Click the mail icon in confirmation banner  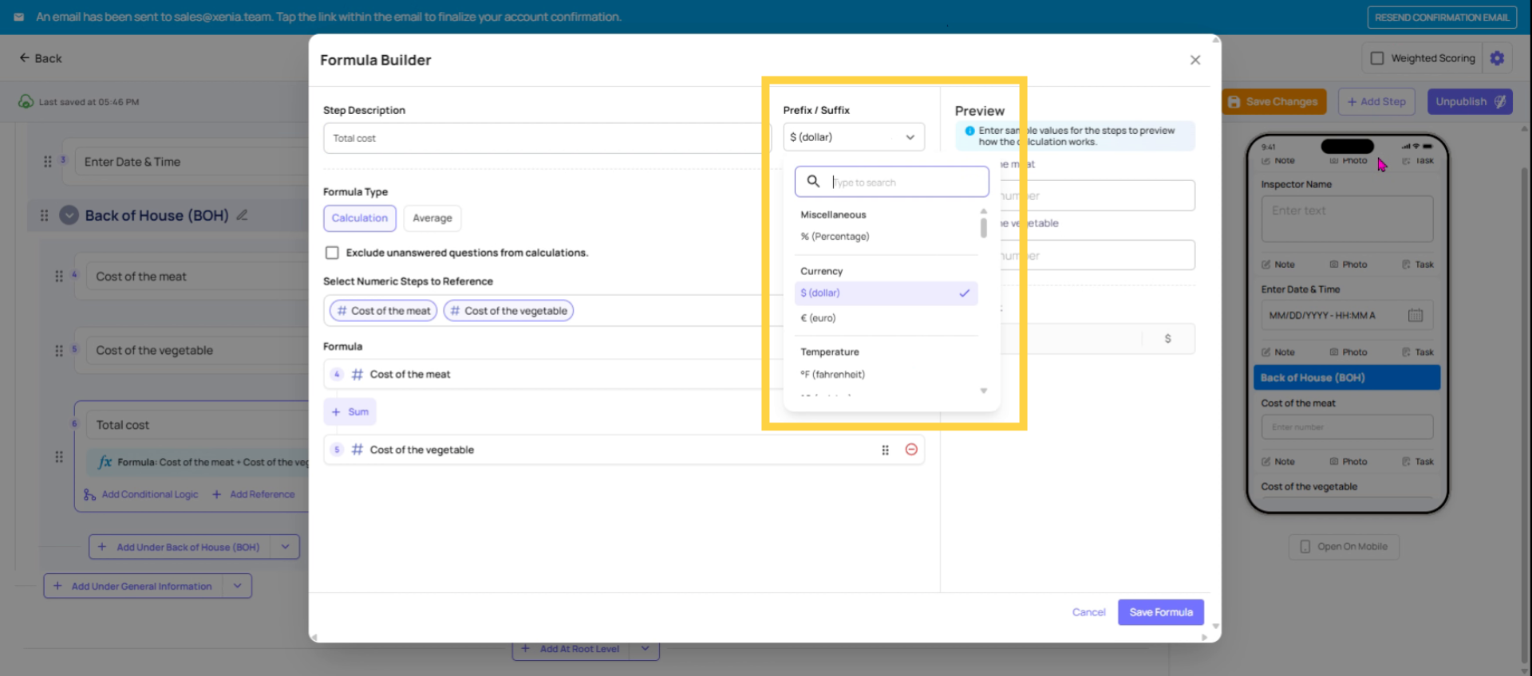18,17
